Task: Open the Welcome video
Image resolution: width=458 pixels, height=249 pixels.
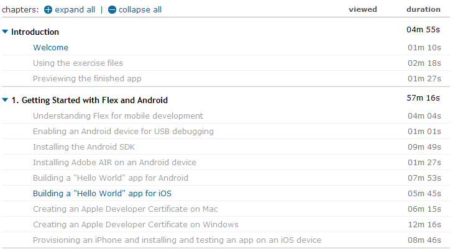Action: [50, 48]
